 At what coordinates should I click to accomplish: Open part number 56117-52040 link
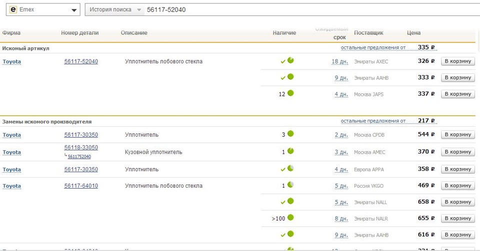81,61
